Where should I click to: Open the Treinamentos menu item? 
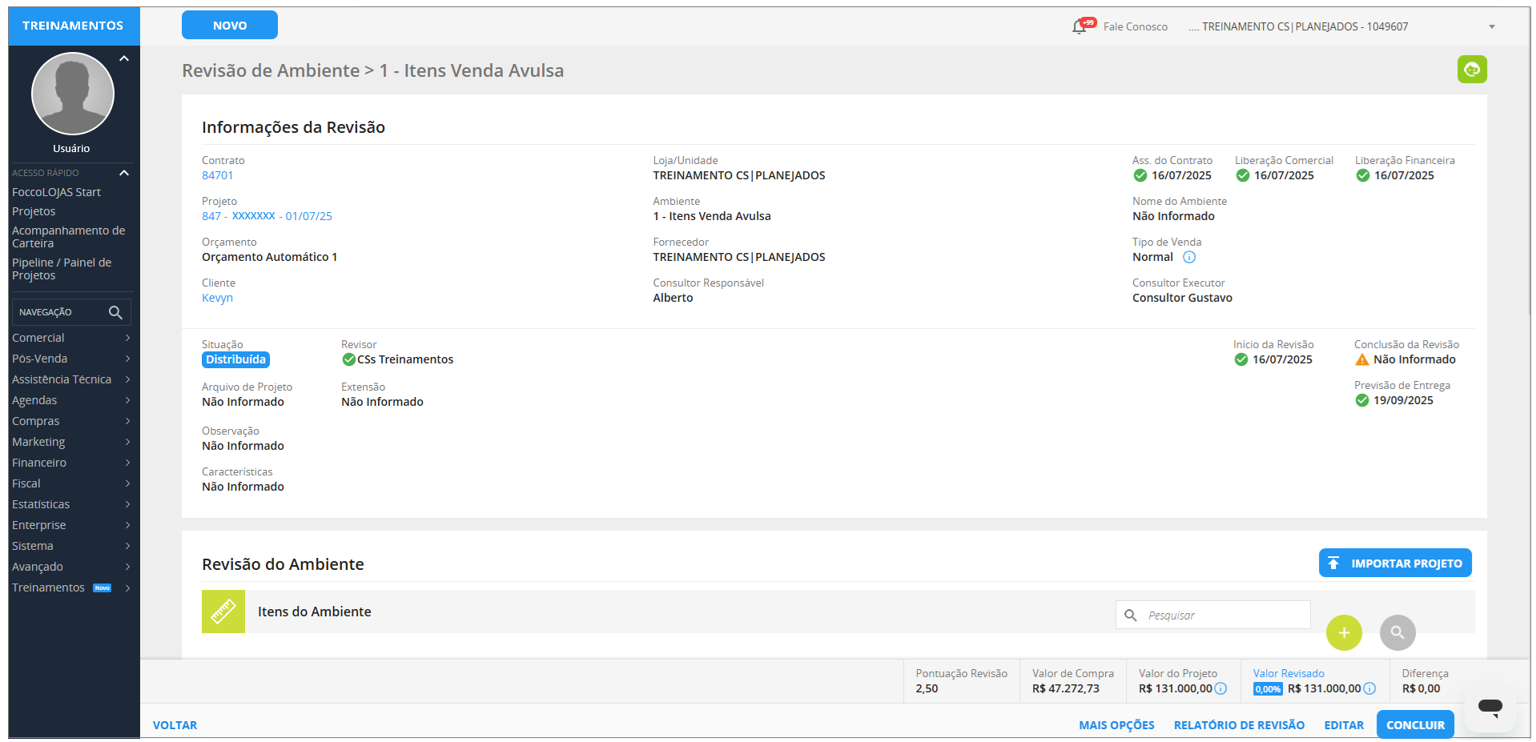click(x=48, y=588)
